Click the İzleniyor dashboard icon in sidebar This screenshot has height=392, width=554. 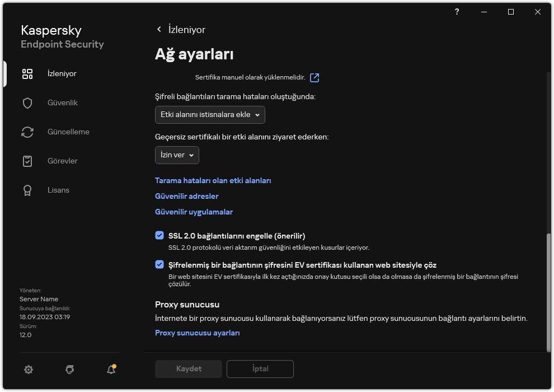coord(27,74)
